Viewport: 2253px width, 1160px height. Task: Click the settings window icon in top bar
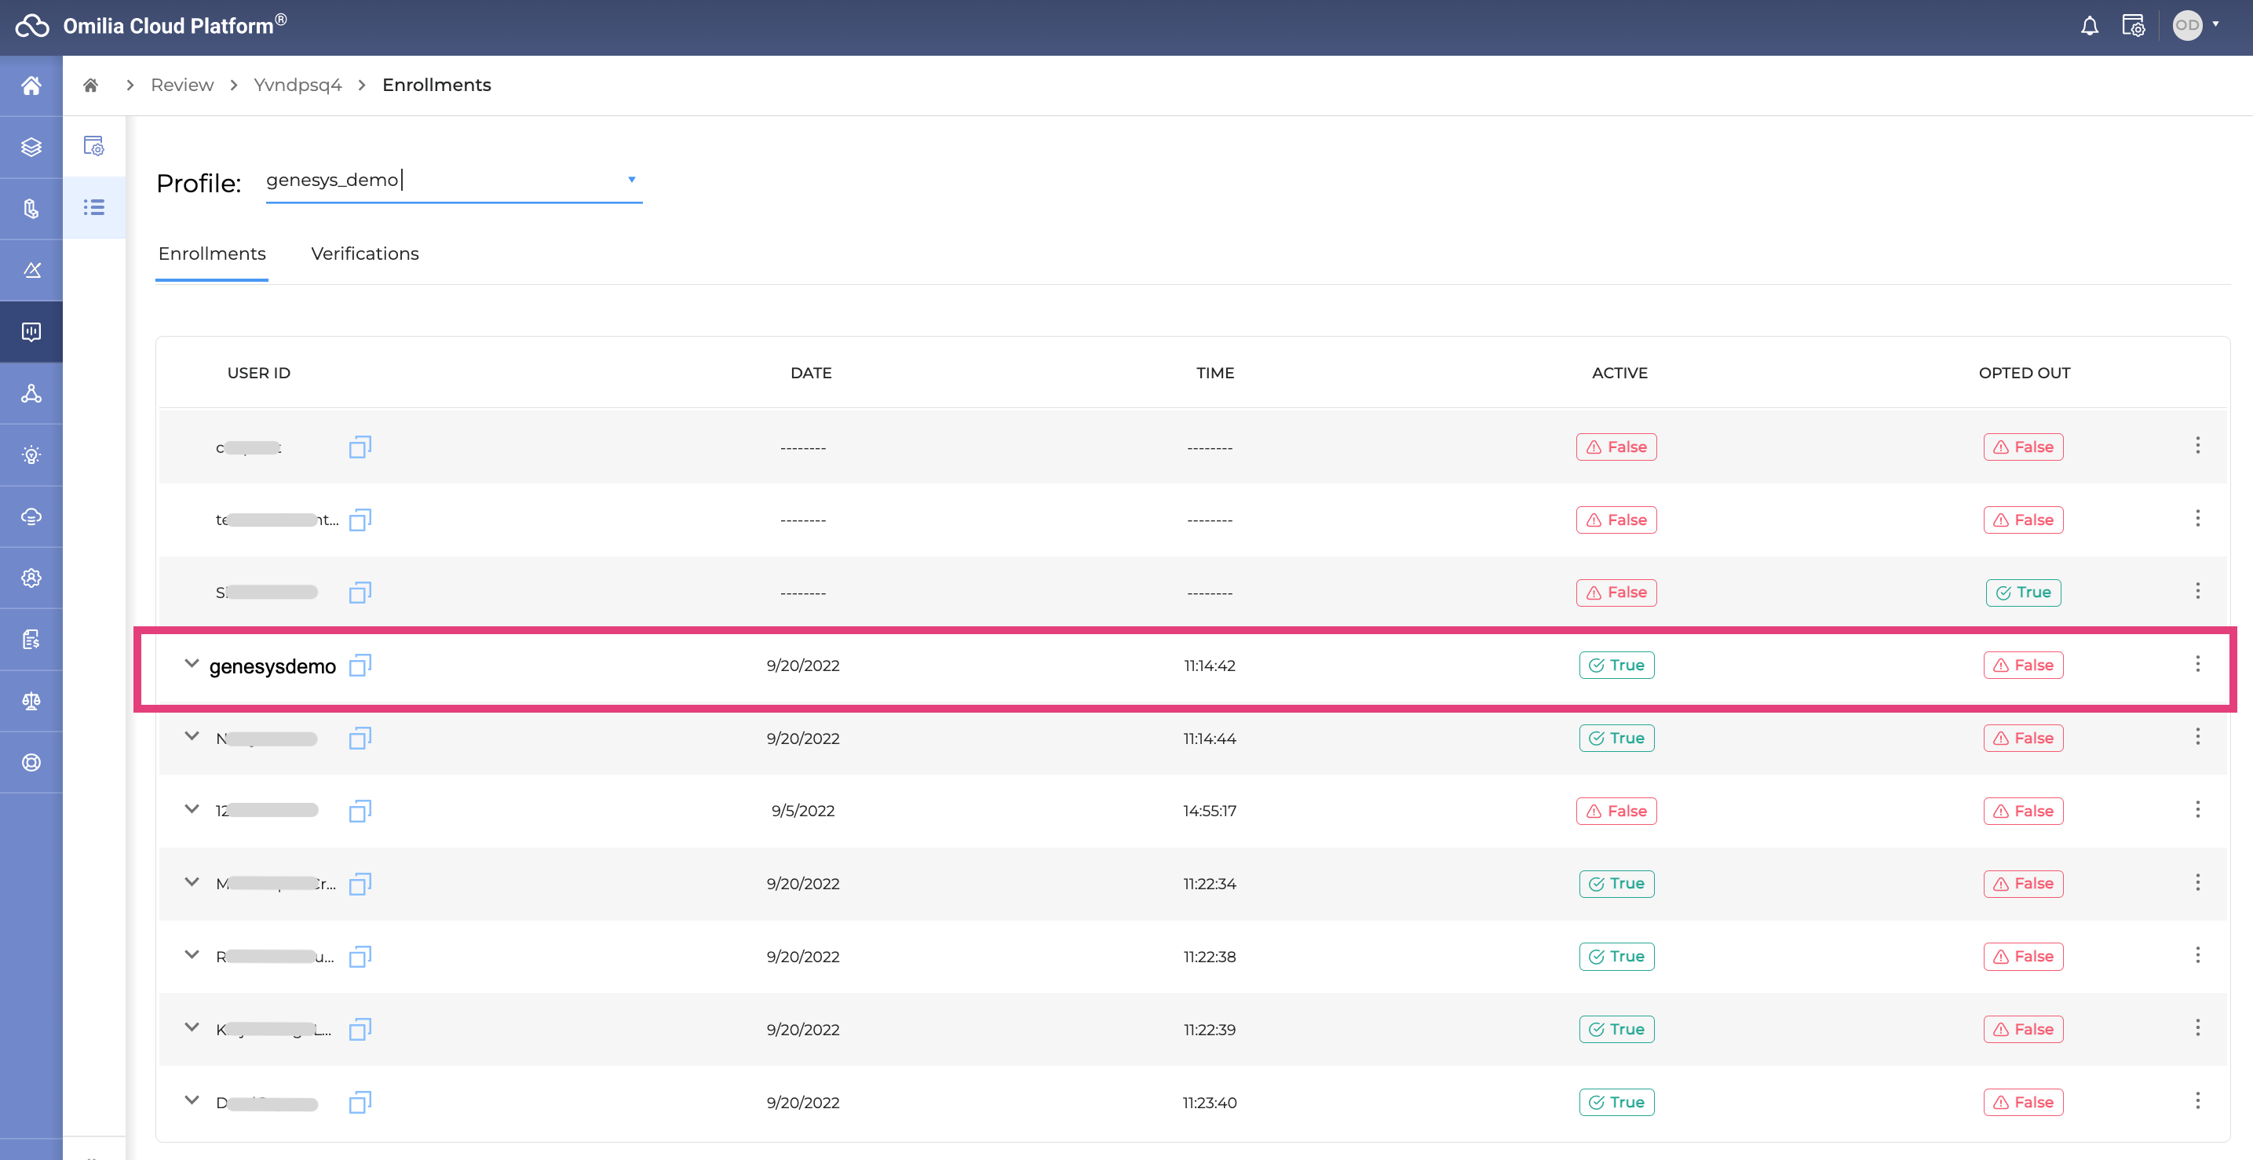(x=2132, y=26)
